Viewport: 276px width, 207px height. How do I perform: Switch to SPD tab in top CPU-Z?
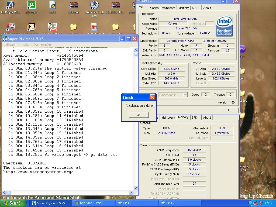(x=195, y=8)
